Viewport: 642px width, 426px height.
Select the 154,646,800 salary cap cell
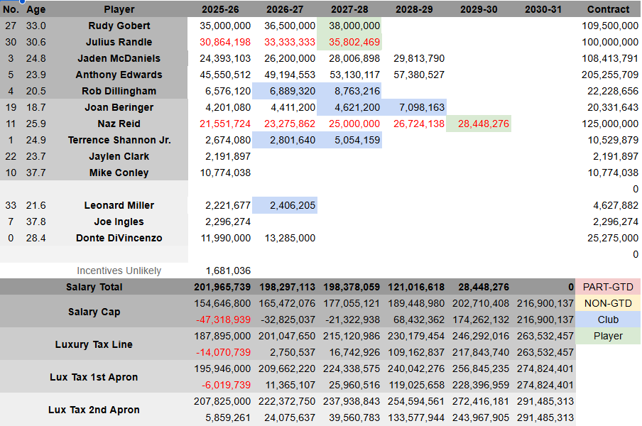pyautogui.click(x=220, y=303)
